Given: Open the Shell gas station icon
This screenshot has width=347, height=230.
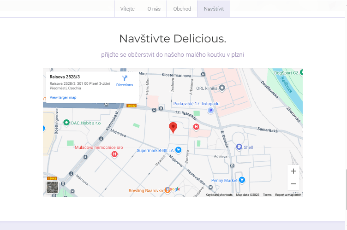Looking at the screenshot, I should point(239,147).
